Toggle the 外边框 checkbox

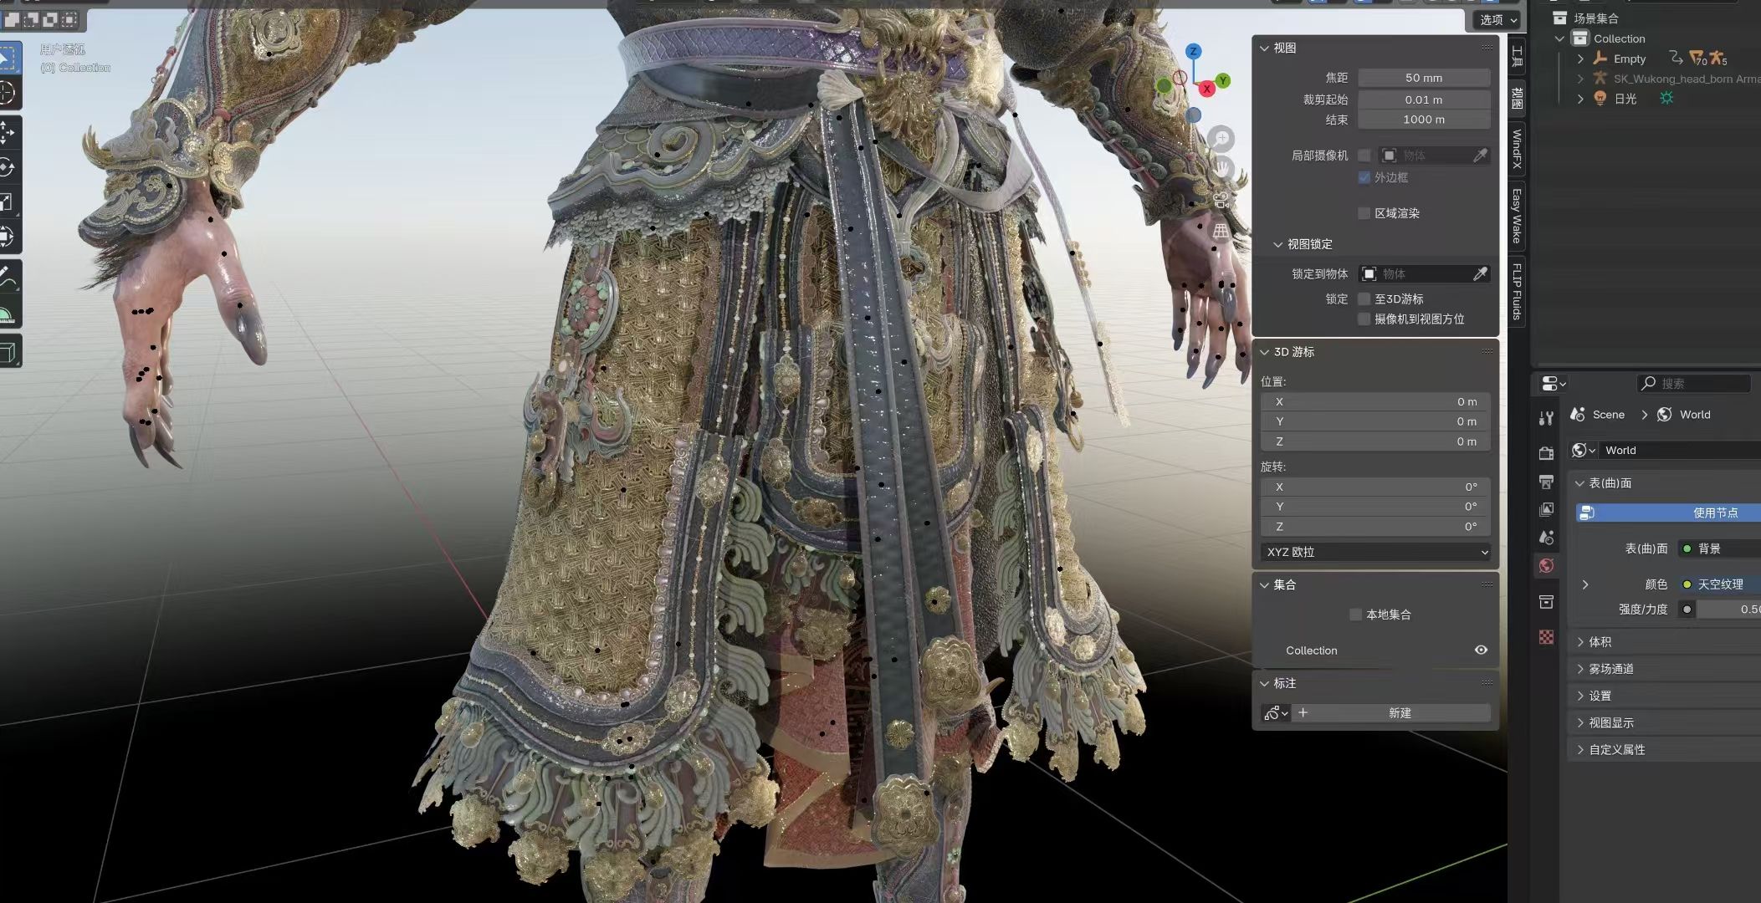1364,177
